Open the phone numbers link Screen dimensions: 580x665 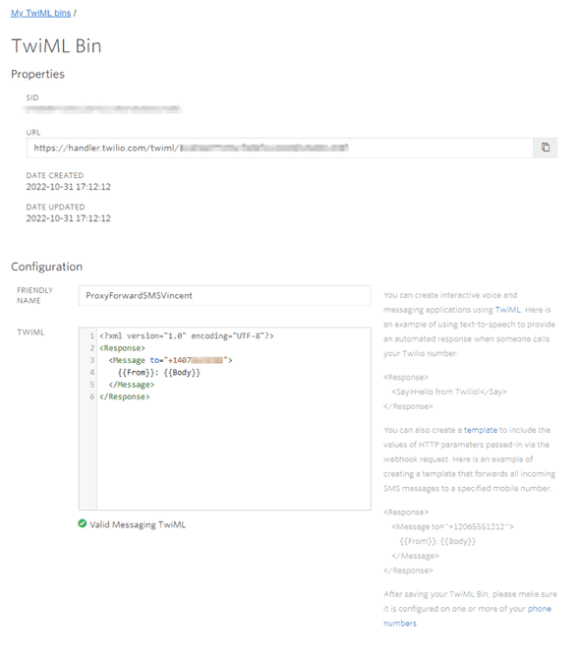tap(467, 616)
